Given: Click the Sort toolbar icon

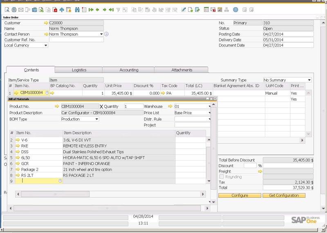Looking at the screenshot, I should (x=125, y=9).
